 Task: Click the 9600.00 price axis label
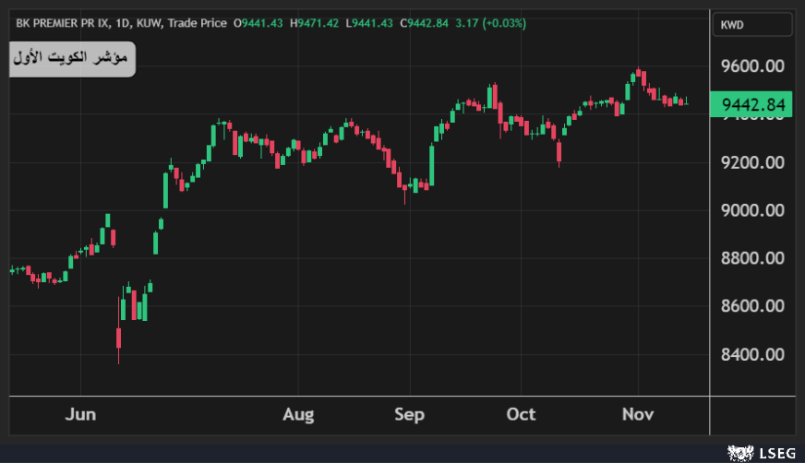tap(752, 66)
